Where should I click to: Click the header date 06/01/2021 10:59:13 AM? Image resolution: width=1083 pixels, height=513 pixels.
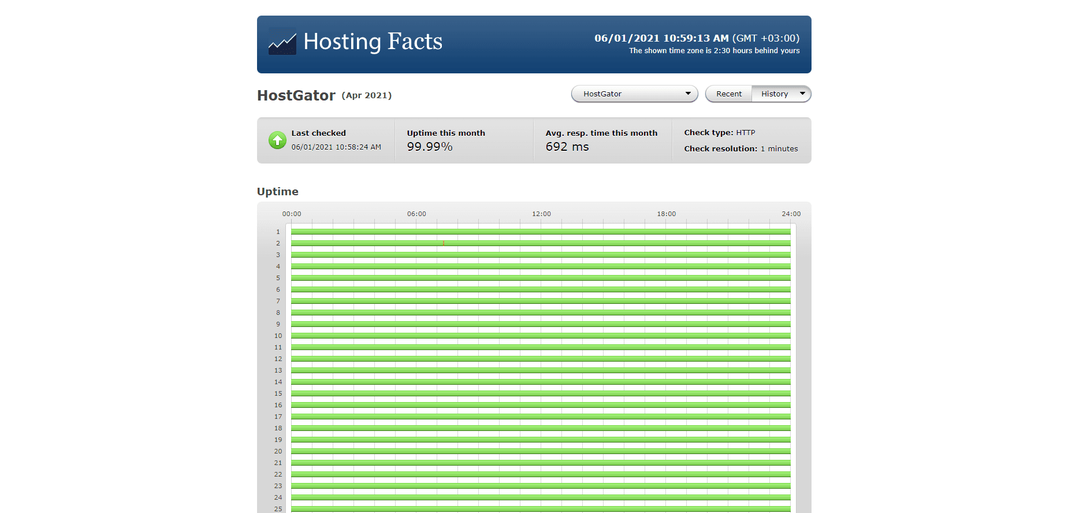pyautogui.click(x=661, y=38)
